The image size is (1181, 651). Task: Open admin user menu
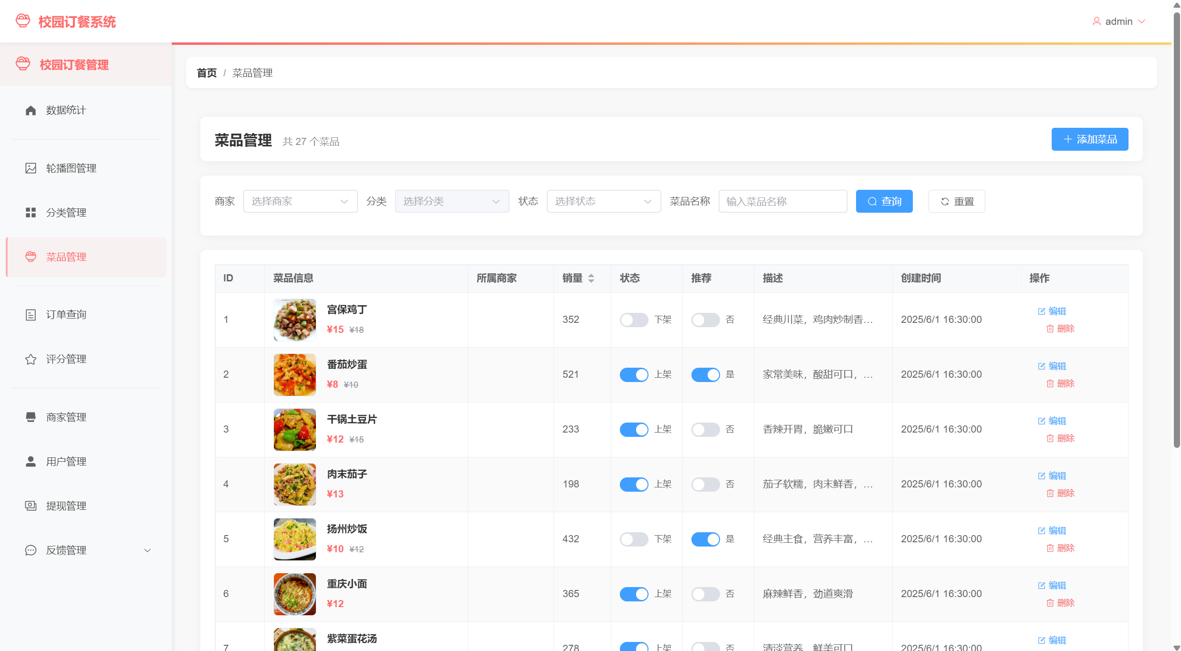click(x=1119, y=21)
